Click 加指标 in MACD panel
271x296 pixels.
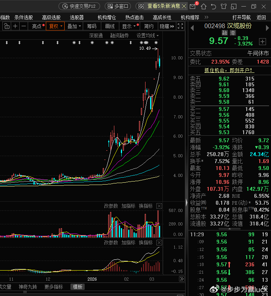point(128,242)
